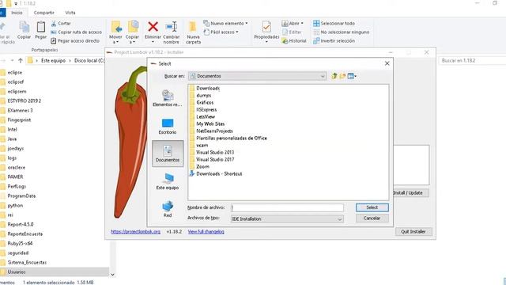Click the Cancelar button in dialog
Screen dimensions: 506x285
tap(372, 218)
